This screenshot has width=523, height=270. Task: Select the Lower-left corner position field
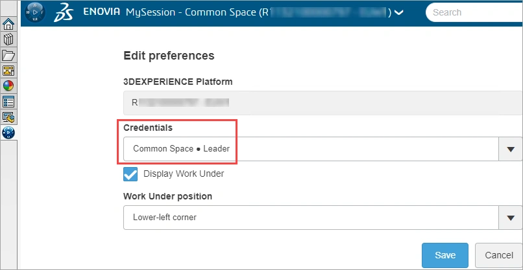tap(310, 218)
